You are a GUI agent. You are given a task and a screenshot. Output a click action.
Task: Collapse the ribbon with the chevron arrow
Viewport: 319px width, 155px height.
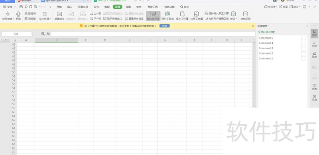click(315, 7)
